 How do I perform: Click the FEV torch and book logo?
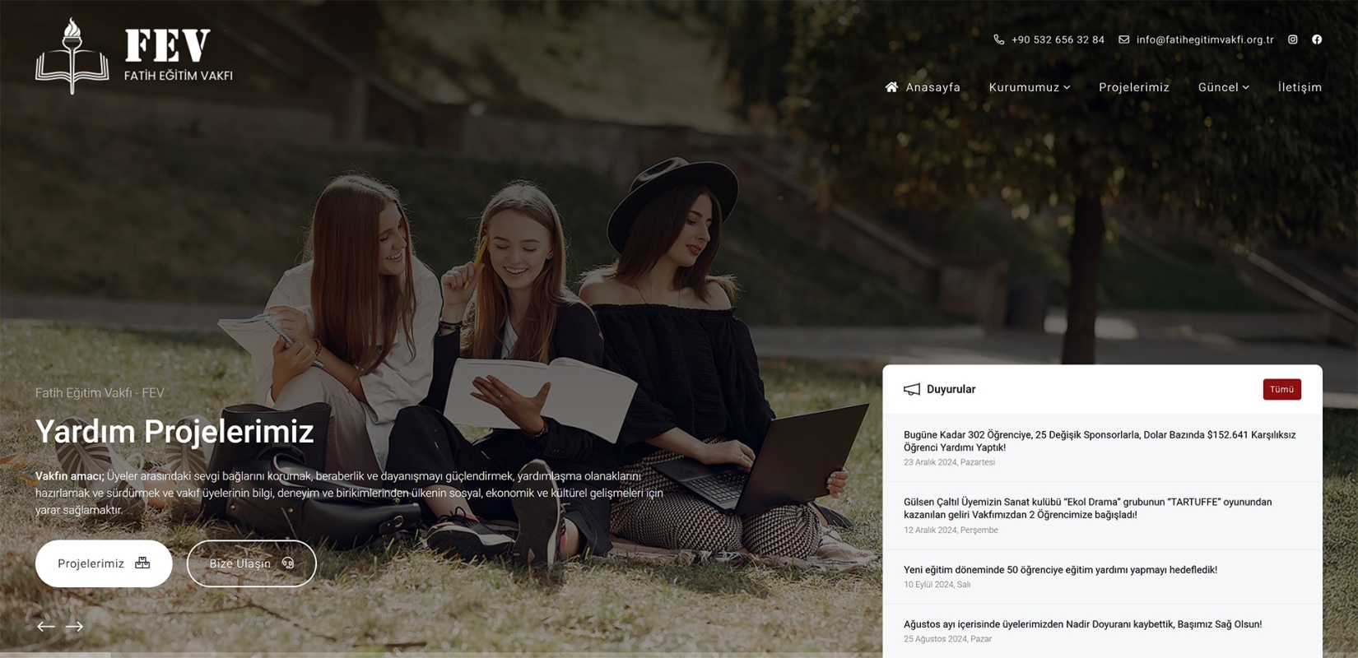click(x=72, y=56)
